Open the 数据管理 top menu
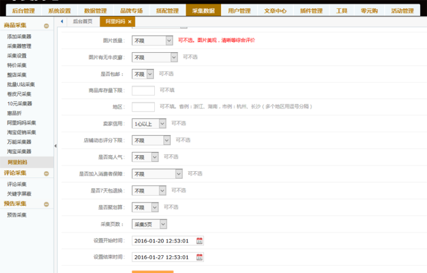 coord(95,11)
